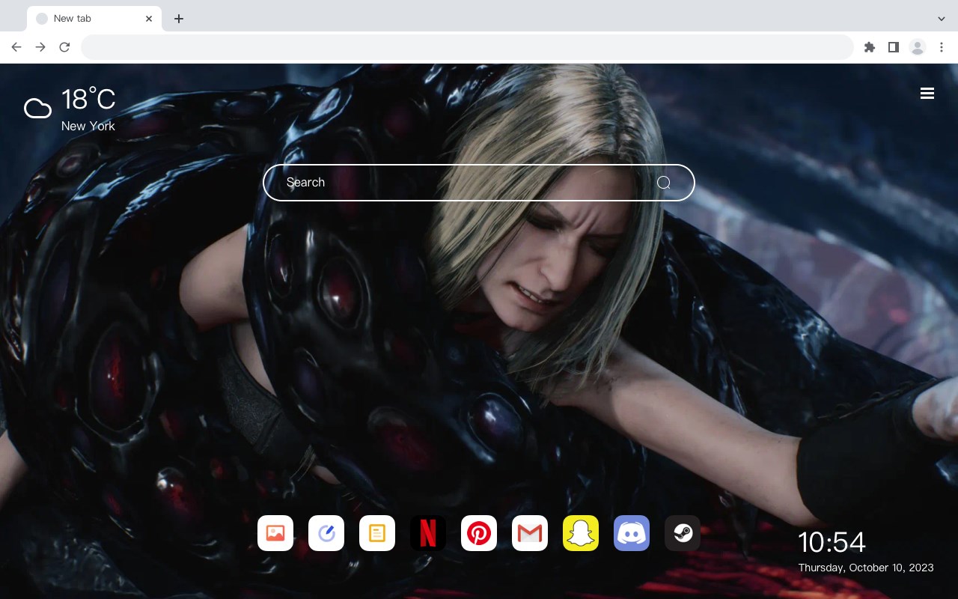Open the Discord shortcut

tap(632, 533)
